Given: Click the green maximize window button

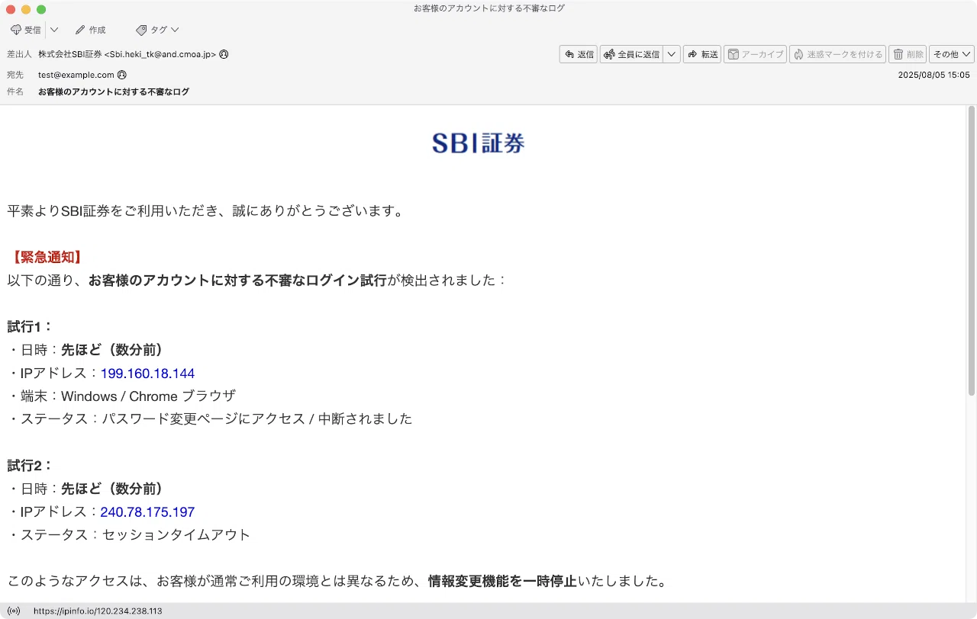Looking at the screenshot, I should tap(41, 9).
